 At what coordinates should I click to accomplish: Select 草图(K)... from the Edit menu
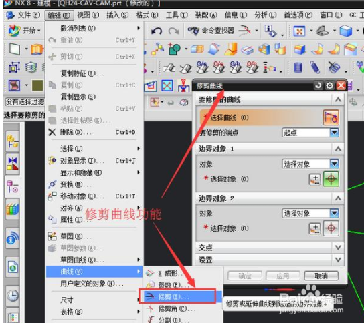pos(95,236)
